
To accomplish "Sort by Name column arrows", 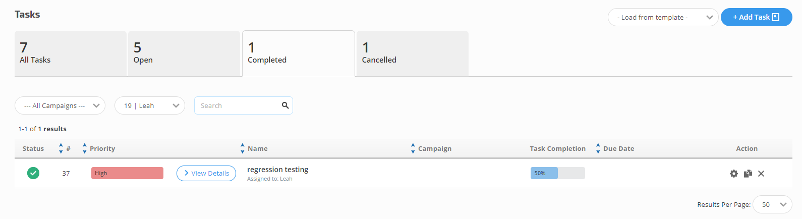I will click(243, 148).
